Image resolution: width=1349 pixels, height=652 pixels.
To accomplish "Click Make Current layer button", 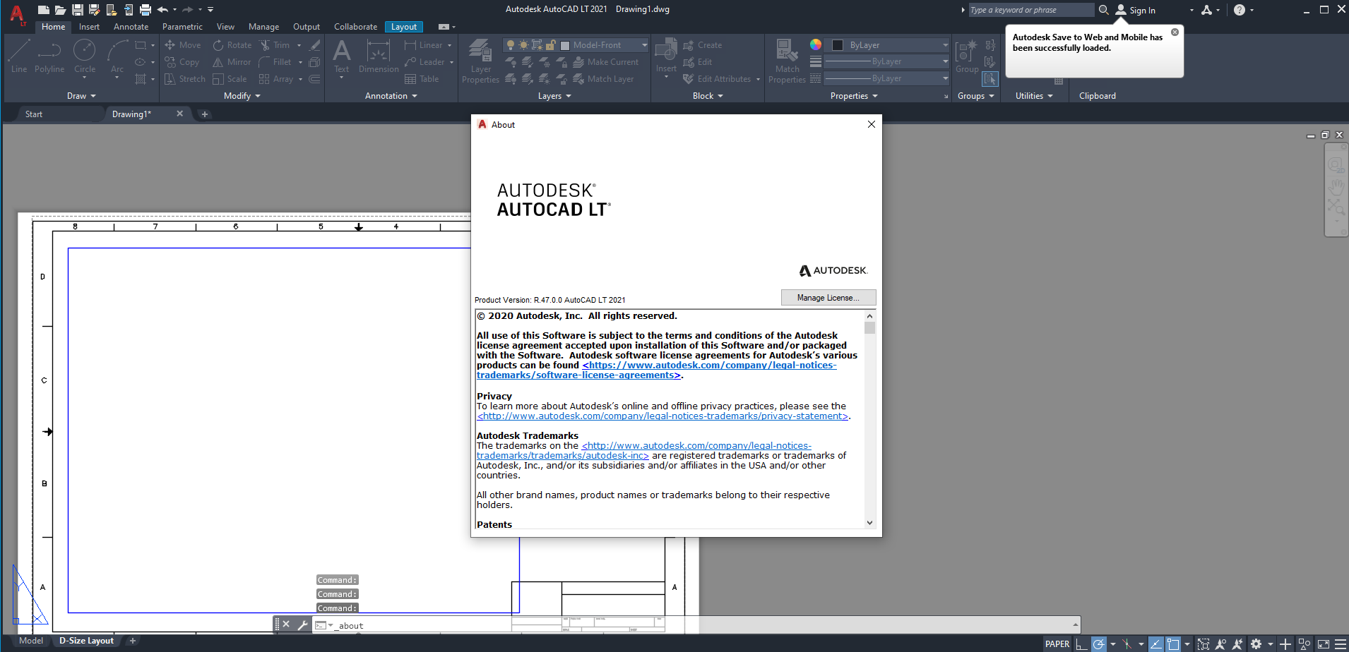I will click(605, 62).
